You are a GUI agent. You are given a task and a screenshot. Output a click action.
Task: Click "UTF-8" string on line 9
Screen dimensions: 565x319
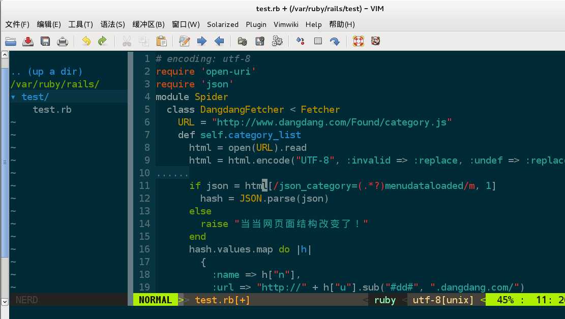click(315, 160)
